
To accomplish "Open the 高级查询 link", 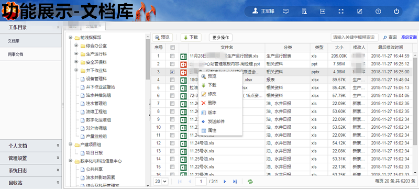I will click(409, 37).
